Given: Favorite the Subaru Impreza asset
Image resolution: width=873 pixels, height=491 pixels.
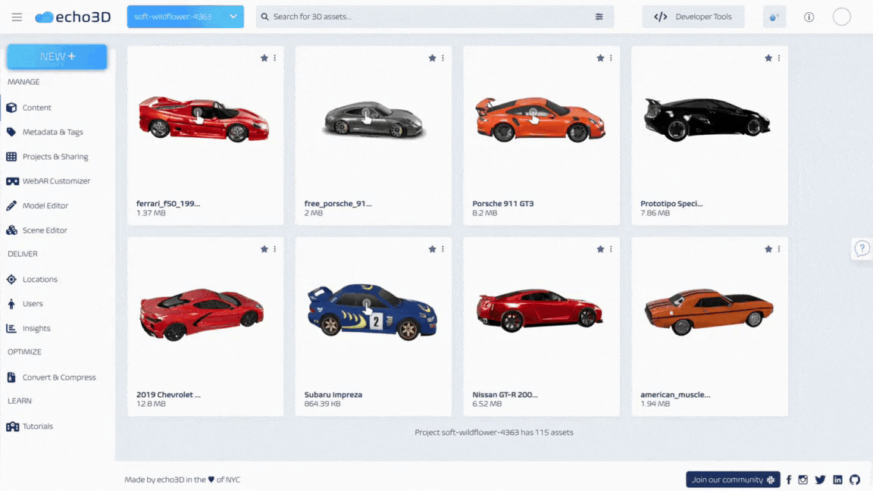Looking at the screenshot, I should click(x=433, y=249).
